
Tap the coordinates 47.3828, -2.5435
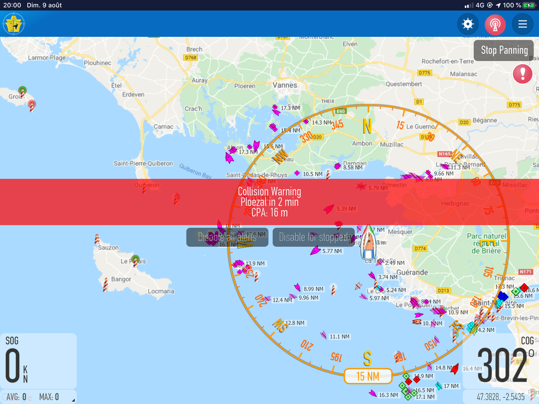501,397
